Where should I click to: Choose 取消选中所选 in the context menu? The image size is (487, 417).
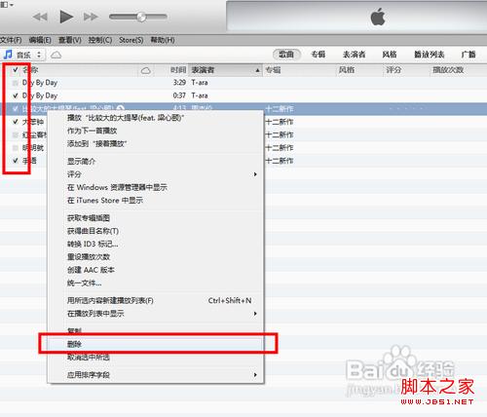155,358
